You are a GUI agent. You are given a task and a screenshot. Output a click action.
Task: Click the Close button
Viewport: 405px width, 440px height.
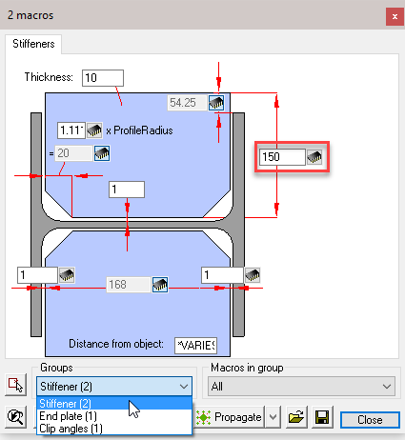[370, 420]
